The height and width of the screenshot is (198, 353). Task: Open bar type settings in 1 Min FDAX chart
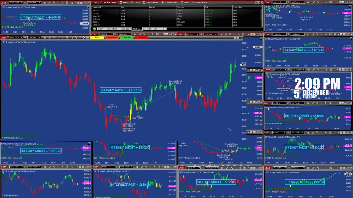click(x=44, y=3)
